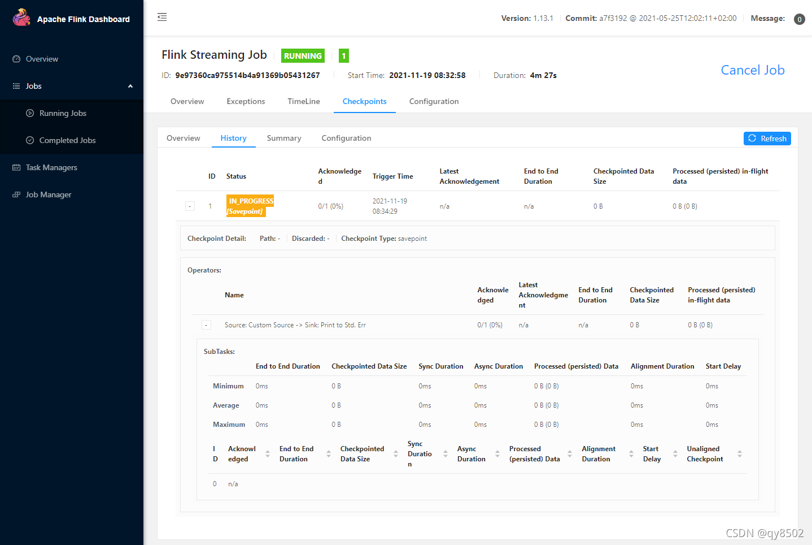Click the Flink Streaming Job title

click(214, 55)
